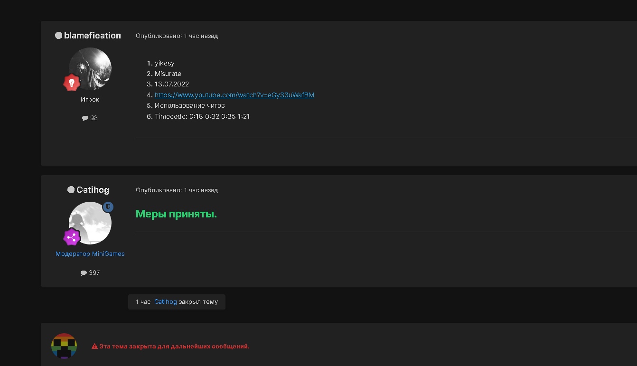The height and width of the screenshot is (366, 637).
Task: Click the red lightbulb rank badge
Action: (x=72, y=83)
